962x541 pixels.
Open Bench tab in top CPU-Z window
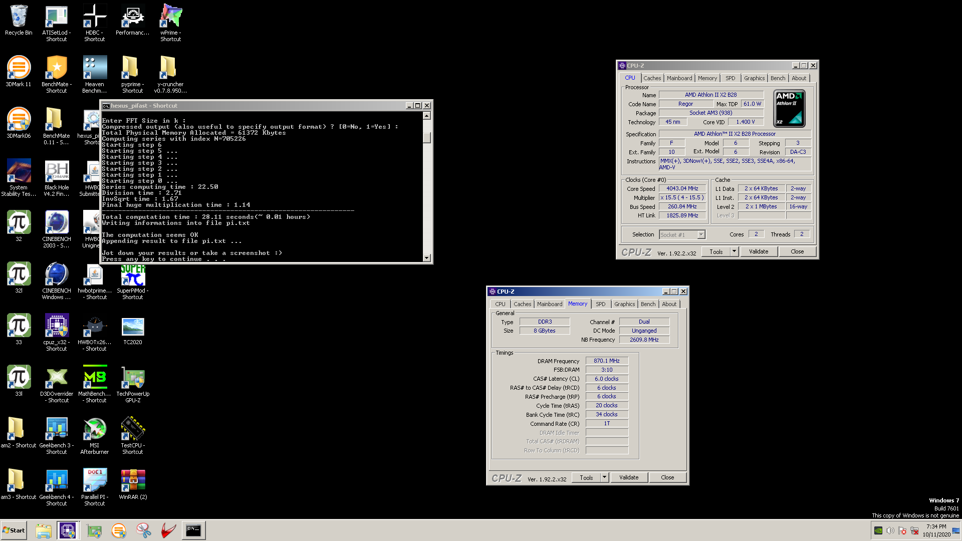click(778, 78)
